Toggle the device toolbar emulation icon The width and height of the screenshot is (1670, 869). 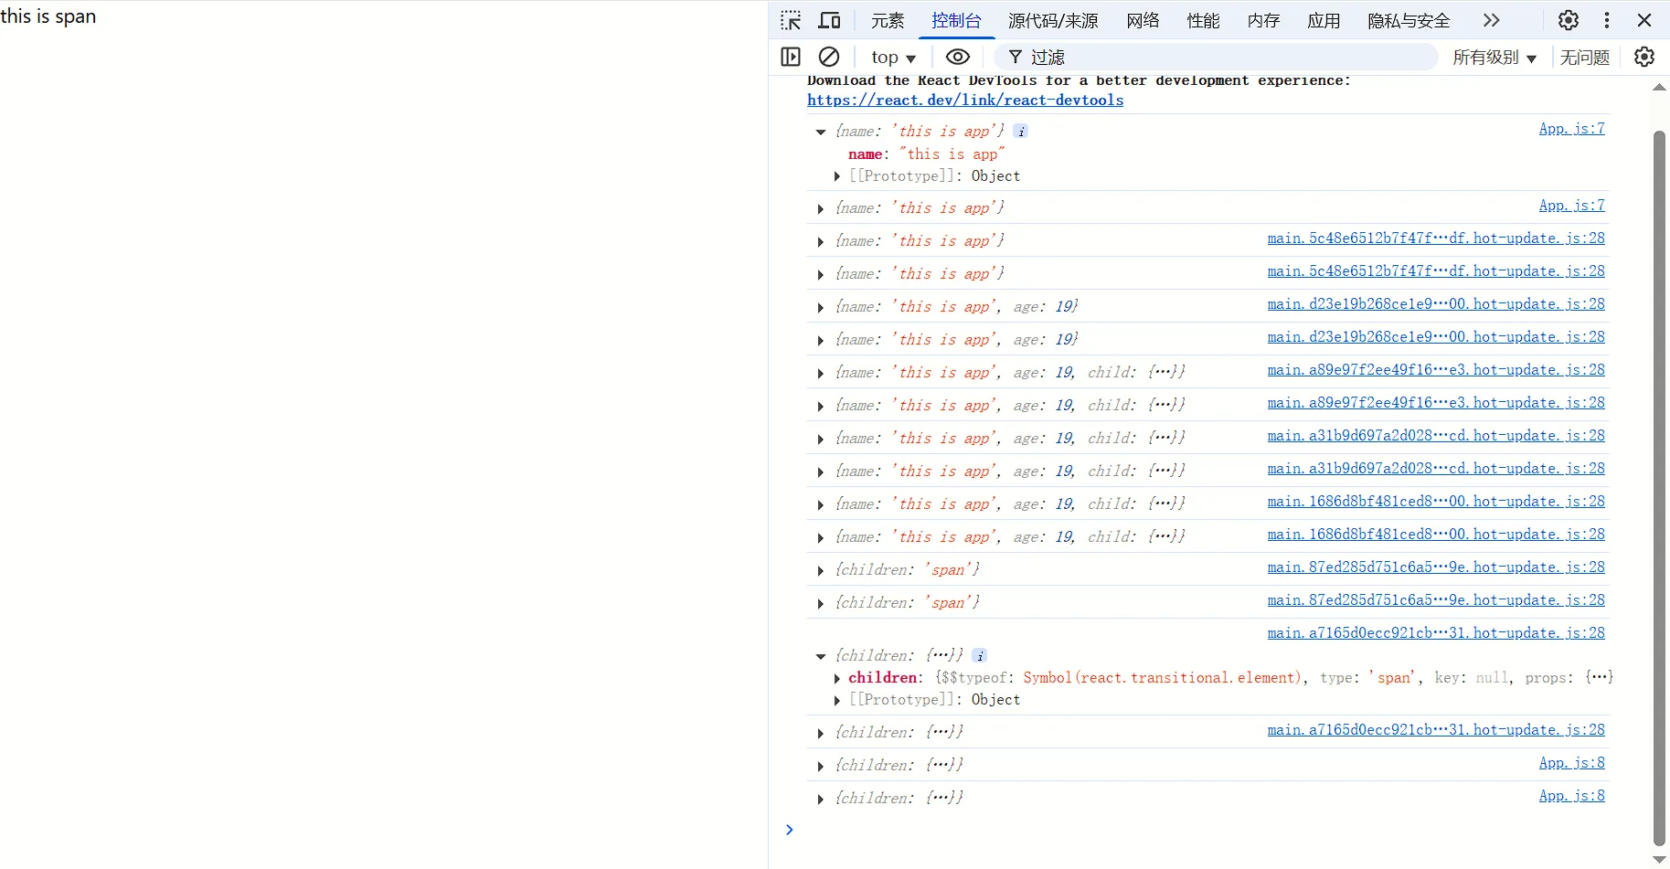pos(829,20)
